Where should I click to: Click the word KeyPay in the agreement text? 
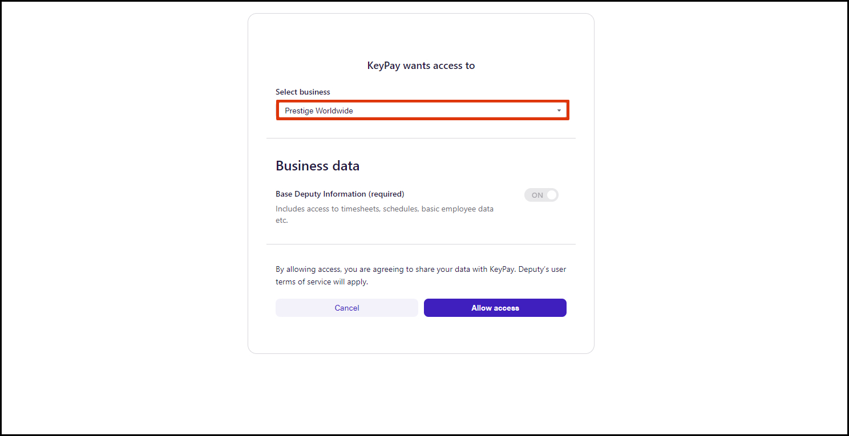coord(502,269)
